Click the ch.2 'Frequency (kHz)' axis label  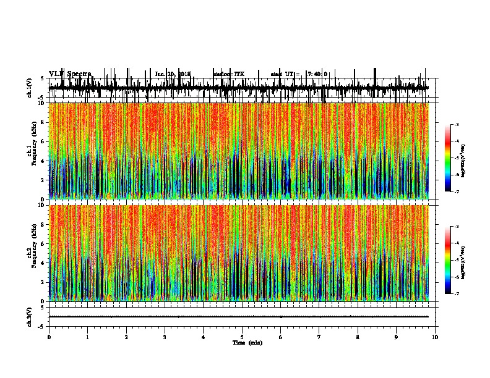[34, 246]
